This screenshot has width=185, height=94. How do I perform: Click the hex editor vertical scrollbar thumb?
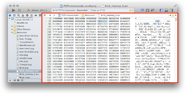tap(176, 19)
